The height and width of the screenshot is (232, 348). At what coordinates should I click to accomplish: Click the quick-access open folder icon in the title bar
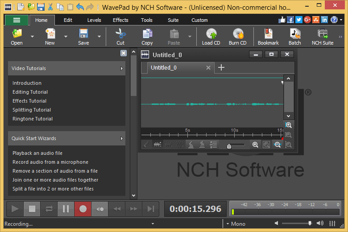pos(31,7)
